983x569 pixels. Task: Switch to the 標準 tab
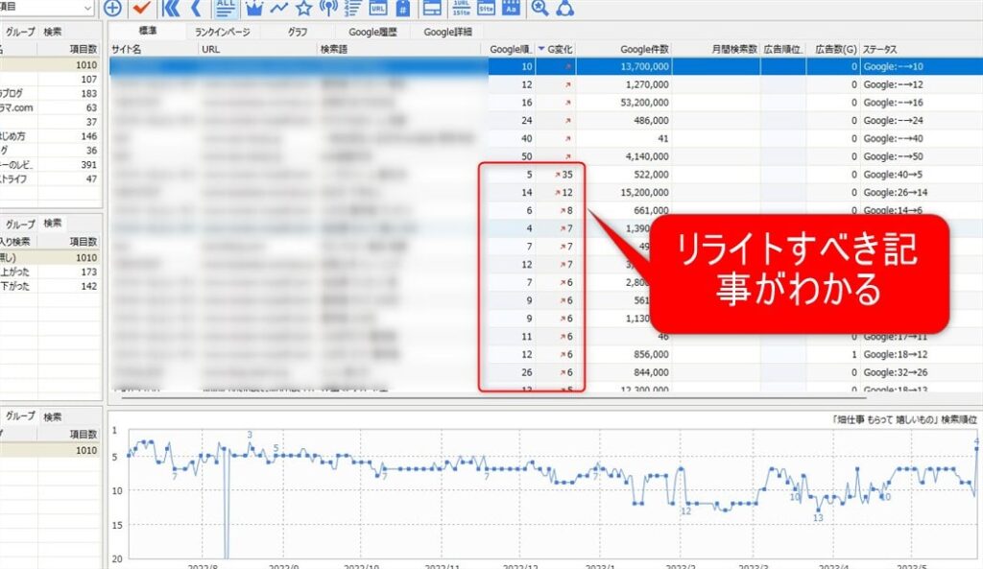(148, 31)
